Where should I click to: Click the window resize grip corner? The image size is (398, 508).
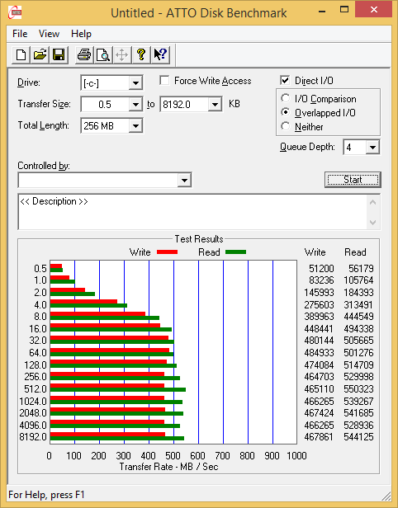pos(386,496)
